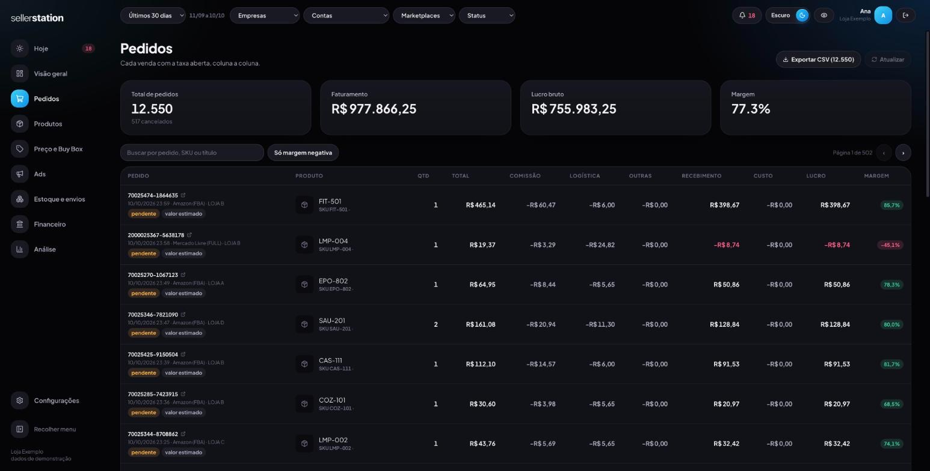Open Preço e Buy Box tag icon
The height and width of the screenshot is (471, 930).
20,149
